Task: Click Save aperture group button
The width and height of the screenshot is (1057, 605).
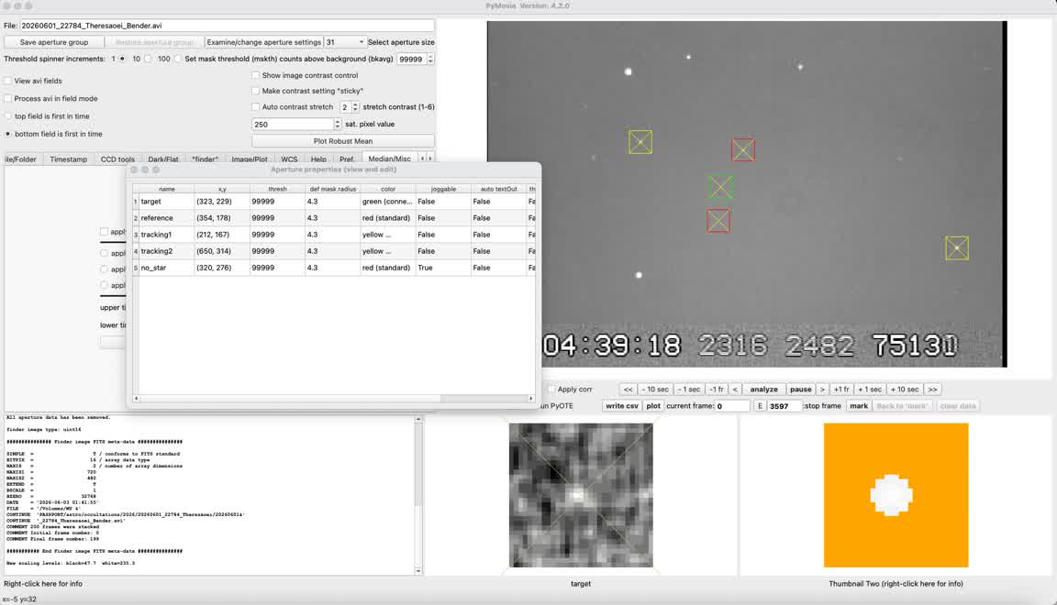Action: click(x=54, y=42)
